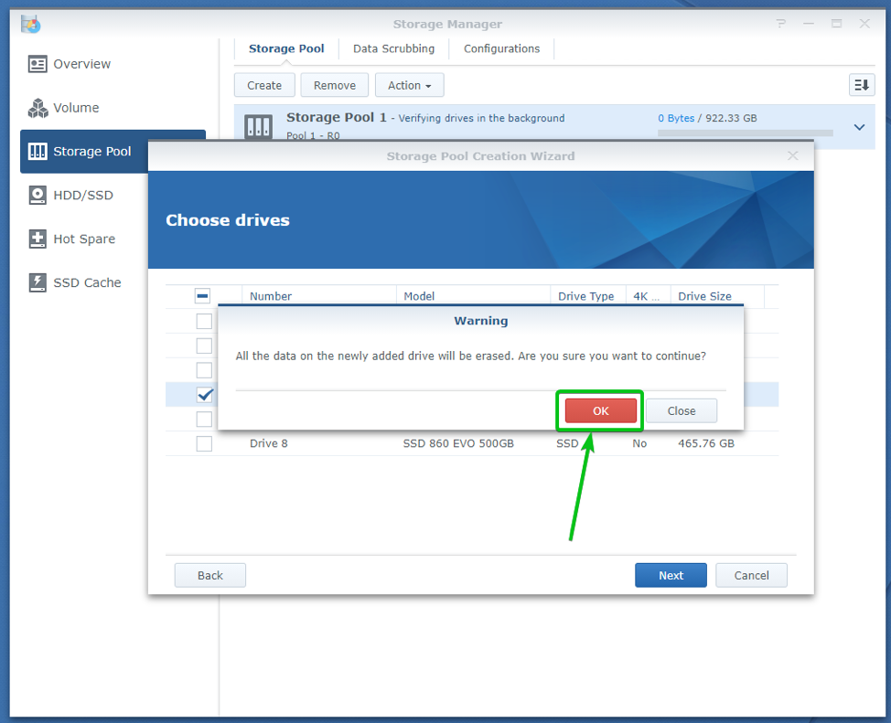Switch to the Storage Pool tab
This screenshot has height=723, width=891.
click(x=286, y=48)
